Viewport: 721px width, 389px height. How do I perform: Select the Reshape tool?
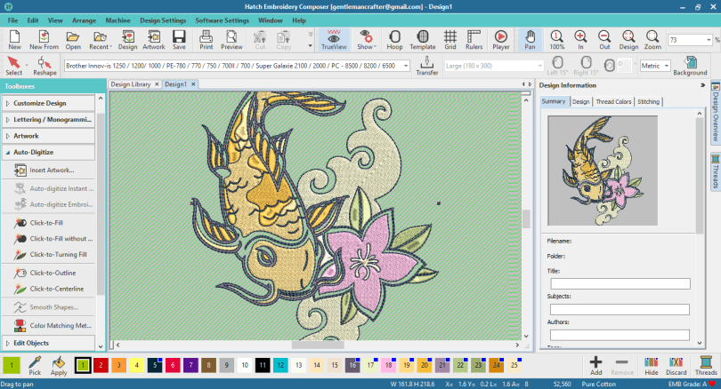tap(45, 66)
